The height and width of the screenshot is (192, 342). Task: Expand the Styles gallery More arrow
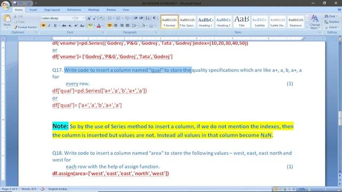point(307,27)
